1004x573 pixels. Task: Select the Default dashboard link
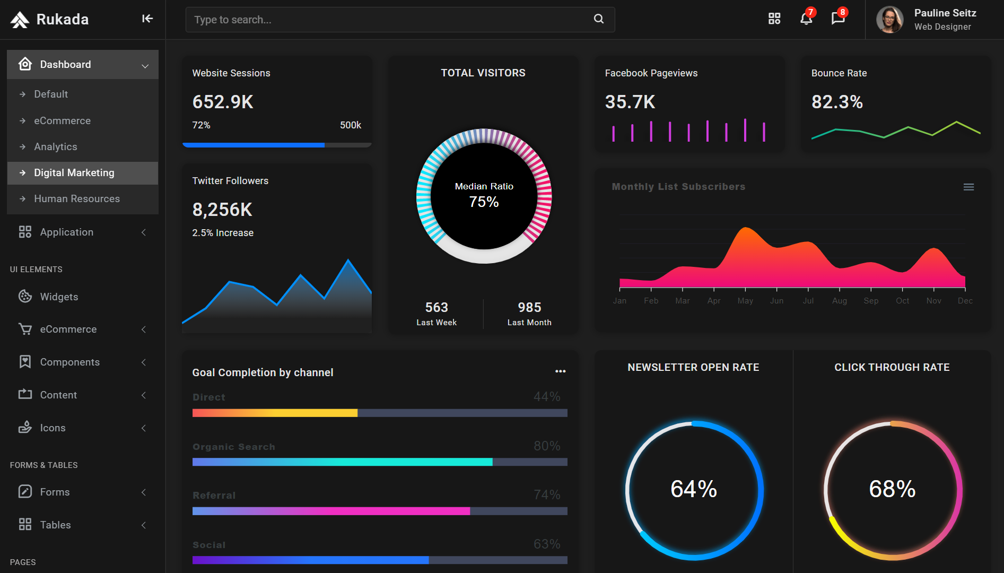(51, 94)
